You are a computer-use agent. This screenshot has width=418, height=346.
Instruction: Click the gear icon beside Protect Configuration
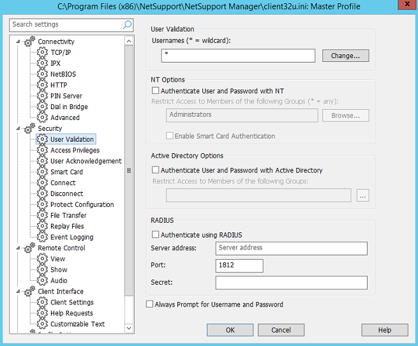click(x=42, y=204)
